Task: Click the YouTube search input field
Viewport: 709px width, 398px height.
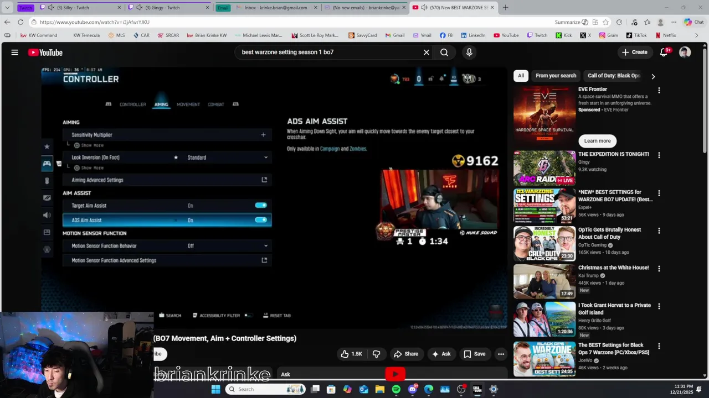Action: click(330, 52)
